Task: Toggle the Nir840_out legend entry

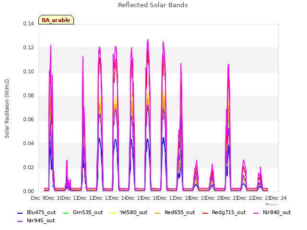Action: point(272,213)
